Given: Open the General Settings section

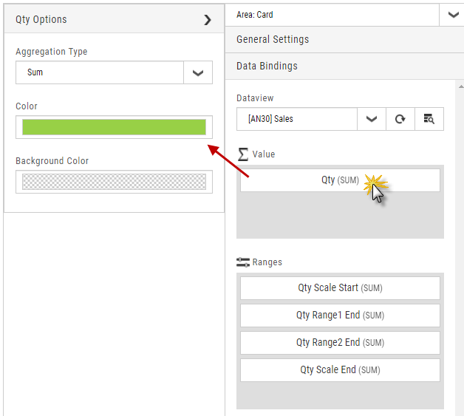Looking at the screenshot, I should click(344, 39).
